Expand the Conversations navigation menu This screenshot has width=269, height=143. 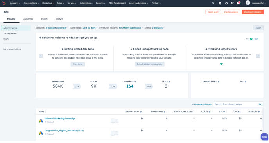click(31, 3)
